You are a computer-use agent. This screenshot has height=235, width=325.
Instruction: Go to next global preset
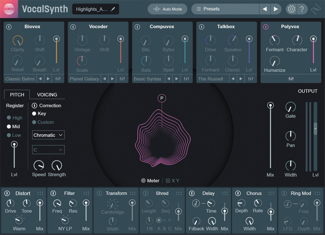pos(276,9)
